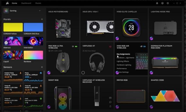Click mural sphere icon on H150i Elite Capellix

pos(117,38)
